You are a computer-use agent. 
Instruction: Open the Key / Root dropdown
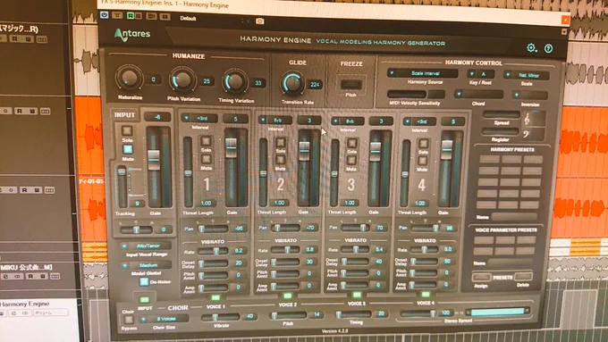pos(480,74)
